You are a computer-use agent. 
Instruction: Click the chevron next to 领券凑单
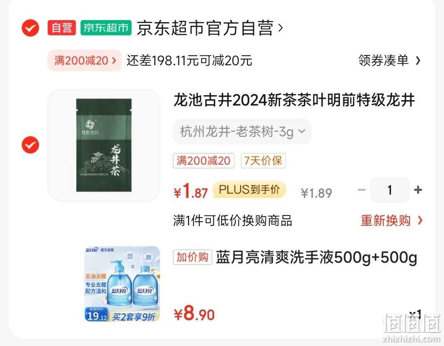[418, 60]
